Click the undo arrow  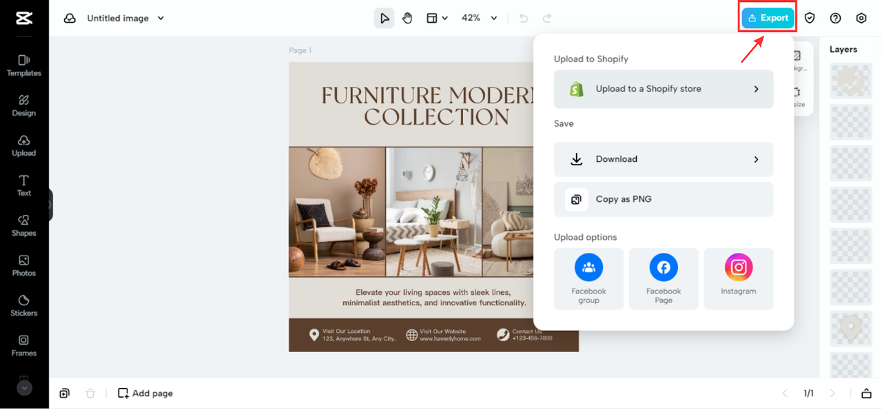[x=523, y=19]
